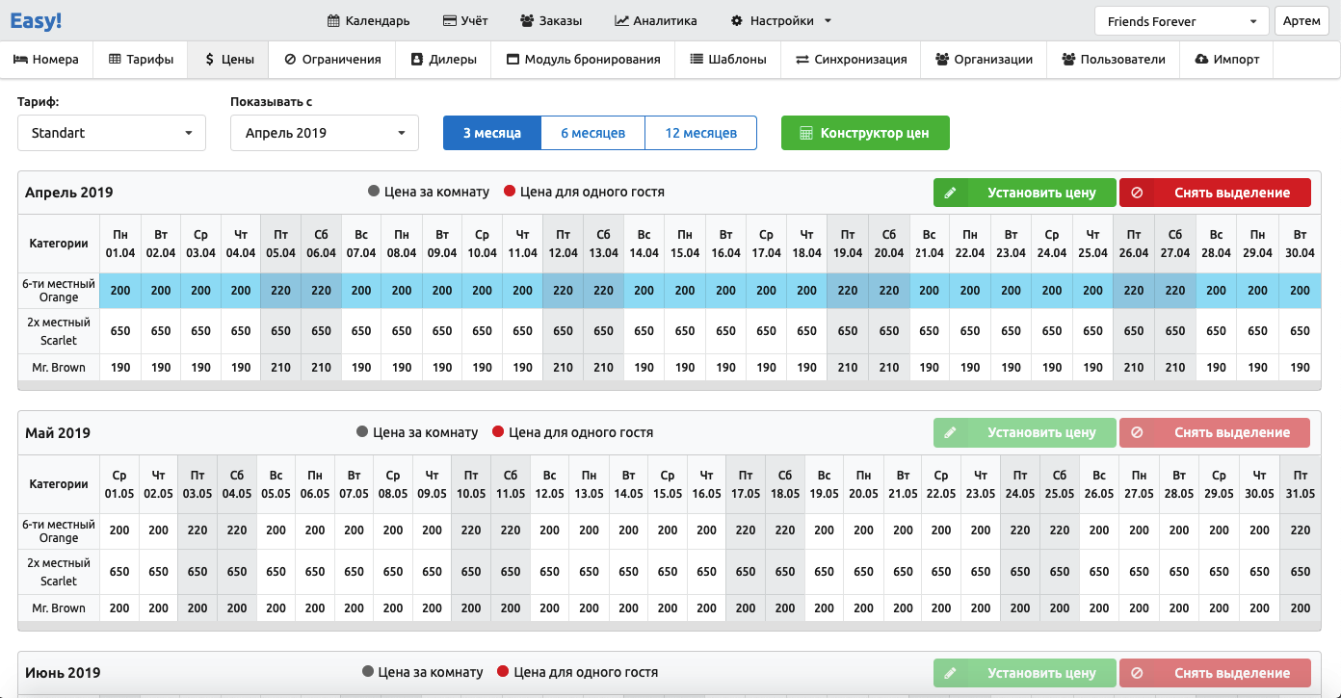The image size is (1341, 698).
Task: Open the Ограничения tab
Action: coord(332,59)
